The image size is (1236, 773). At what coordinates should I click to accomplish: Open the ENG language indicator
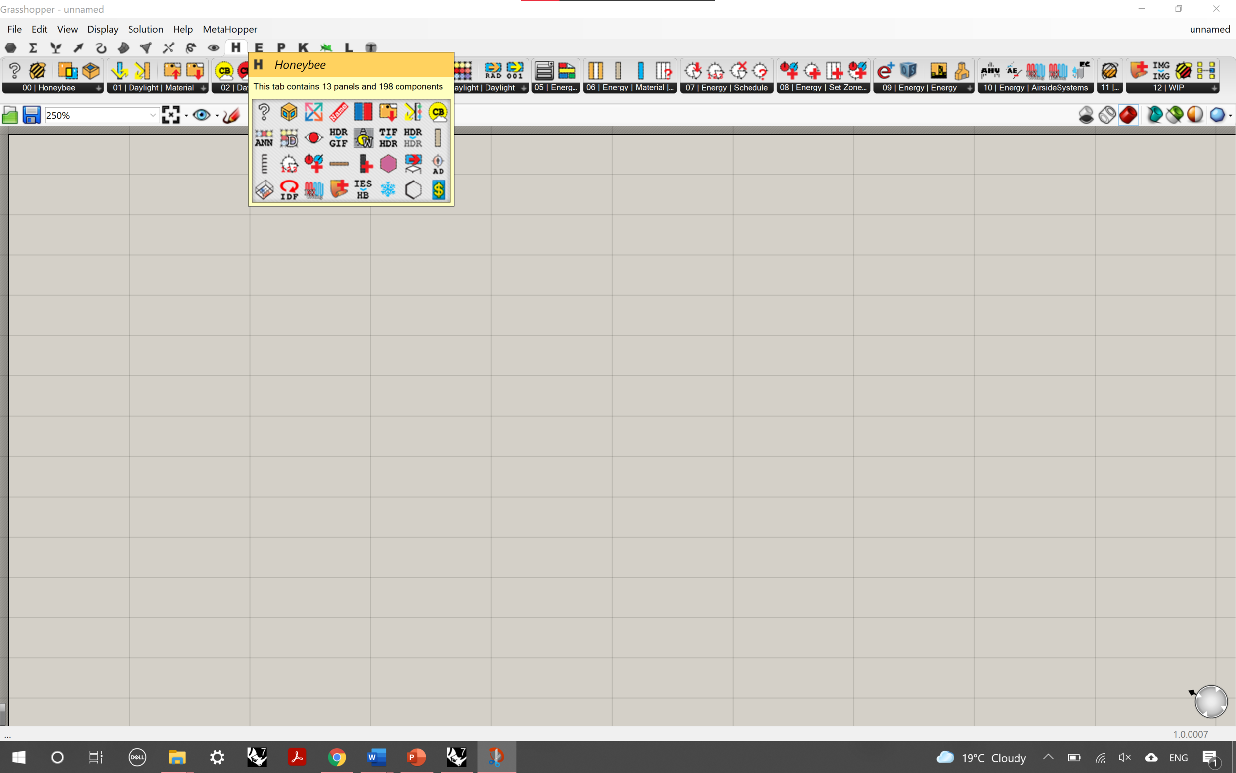point(1178,757)
